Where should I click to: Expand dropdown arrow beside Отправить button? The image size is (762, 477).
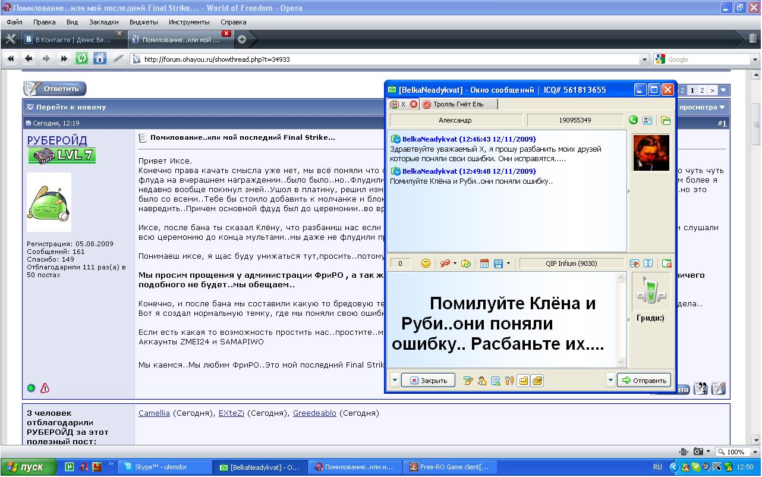pos(610,381)
